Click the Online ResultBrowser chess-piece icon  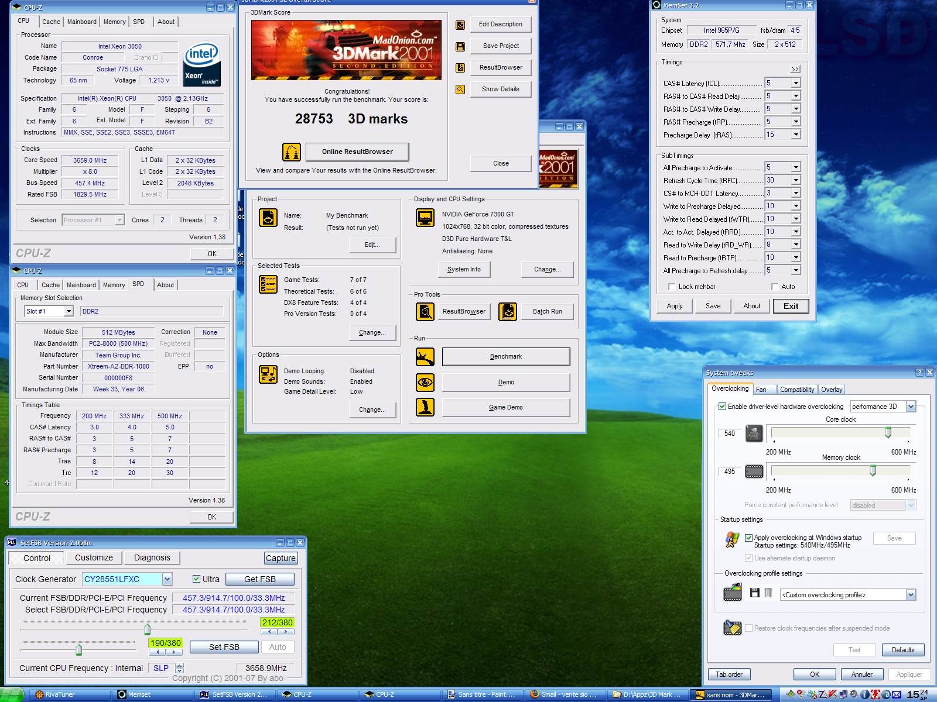point(292,152)
